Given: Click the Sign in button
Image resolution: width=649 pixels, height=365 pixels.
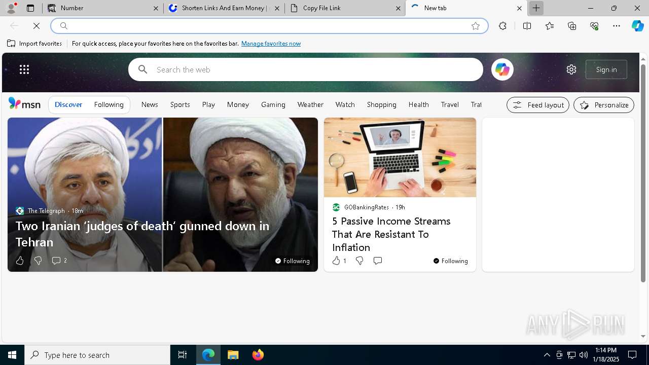Looking at the screenshot, I should [606, 69].
